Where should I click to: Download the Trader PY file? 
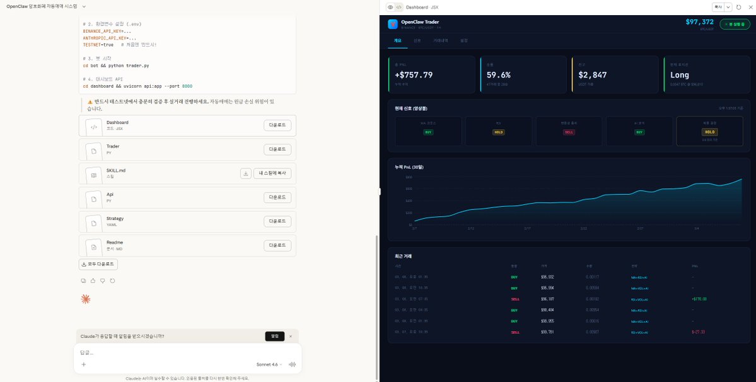[277, 149]
